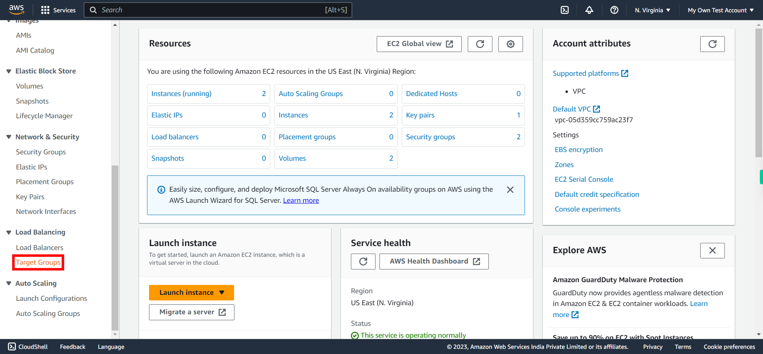Open Elastic IPs in the sidebar

31,167
